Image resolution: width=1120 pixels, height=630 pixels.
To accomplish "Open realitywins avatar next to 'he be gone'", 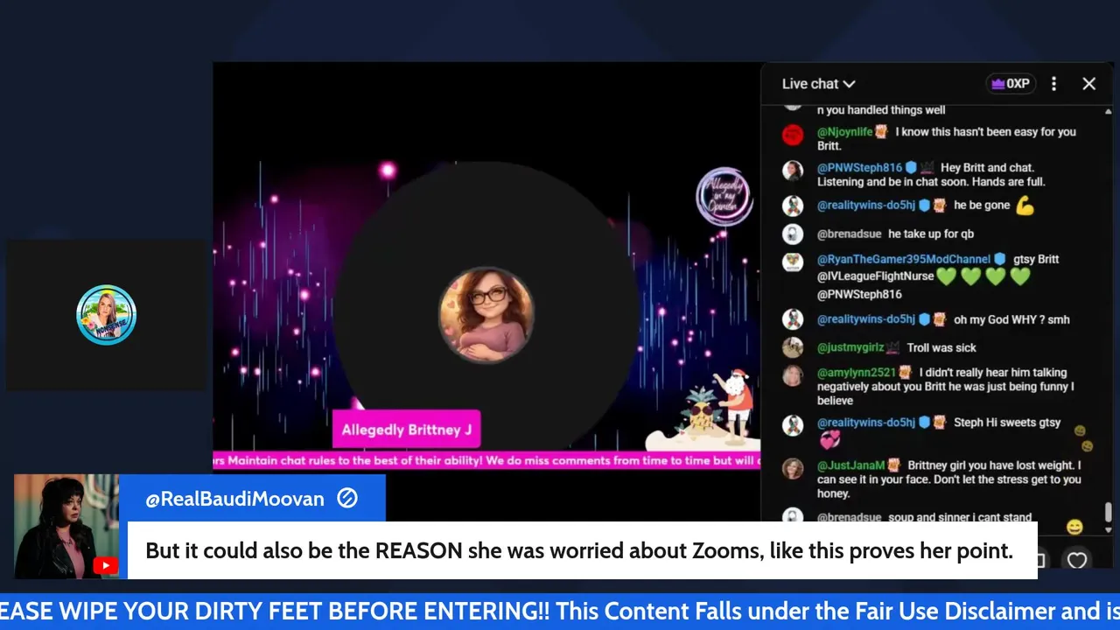I will pos(793,206).
